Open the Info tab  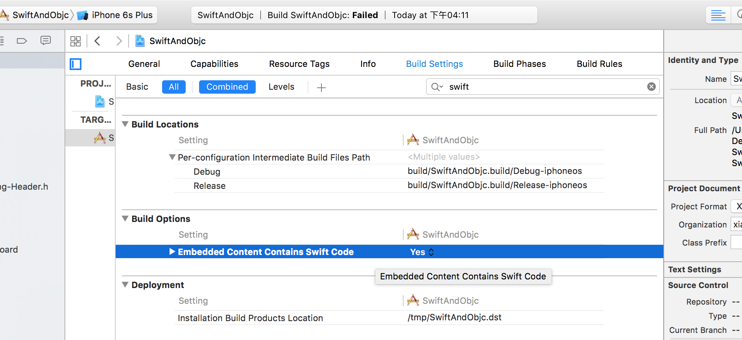(x=368, y=64)
